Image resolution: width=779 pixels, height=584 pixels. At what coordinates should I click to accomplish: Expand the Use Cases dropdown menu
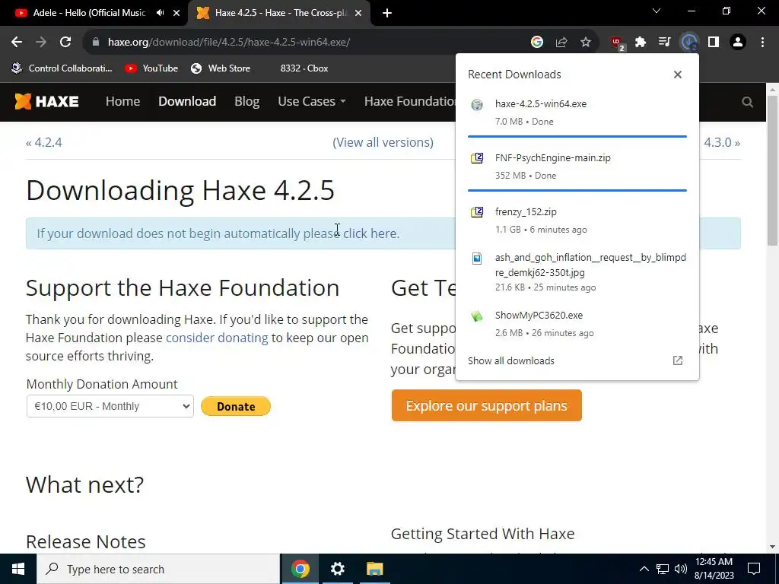311,101
